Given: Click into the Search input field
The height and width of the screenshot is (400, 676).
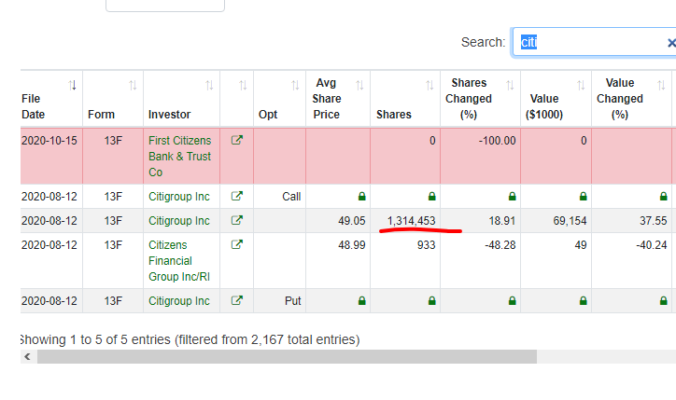Looking at the screenshot, I should [x=588, y=43].
